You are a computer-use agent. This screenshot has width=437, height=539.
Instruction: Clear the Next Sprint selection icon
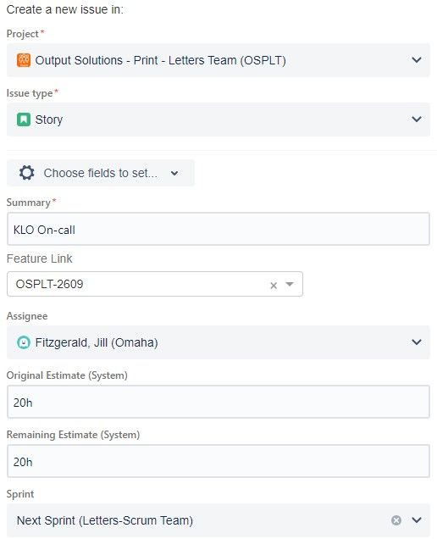pyautogui.click(x=396, y=520)
